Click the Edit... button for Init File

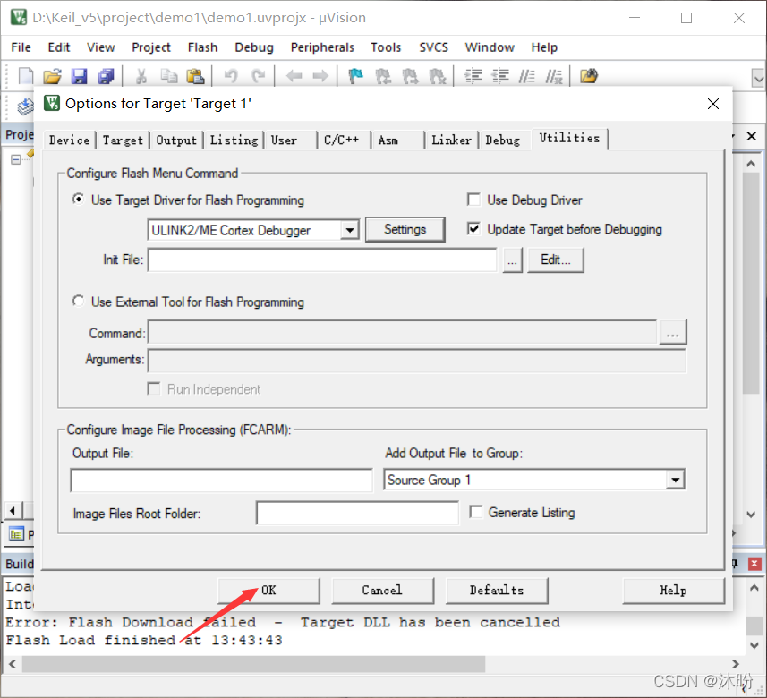coord(555,260)
